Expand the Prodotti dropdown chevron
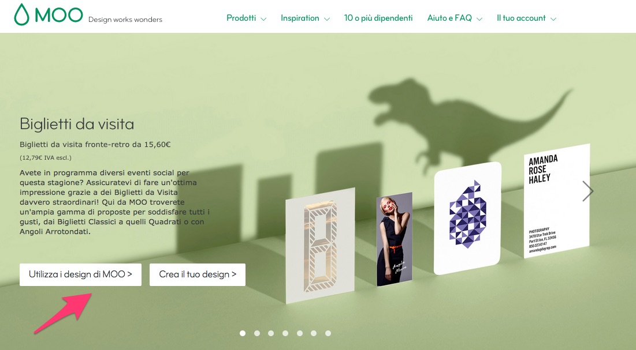Image resolution: width=636 pixels, height=350 pixels. [x=263, y=19]
